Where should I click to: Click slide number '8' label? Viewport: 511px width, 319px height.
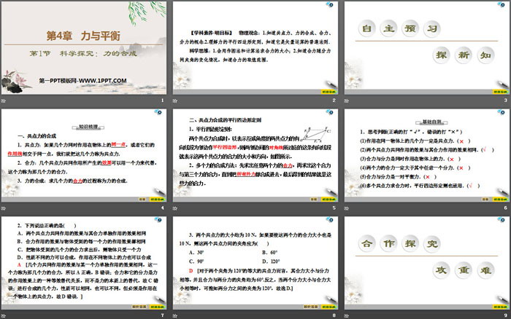click(334, 315)
